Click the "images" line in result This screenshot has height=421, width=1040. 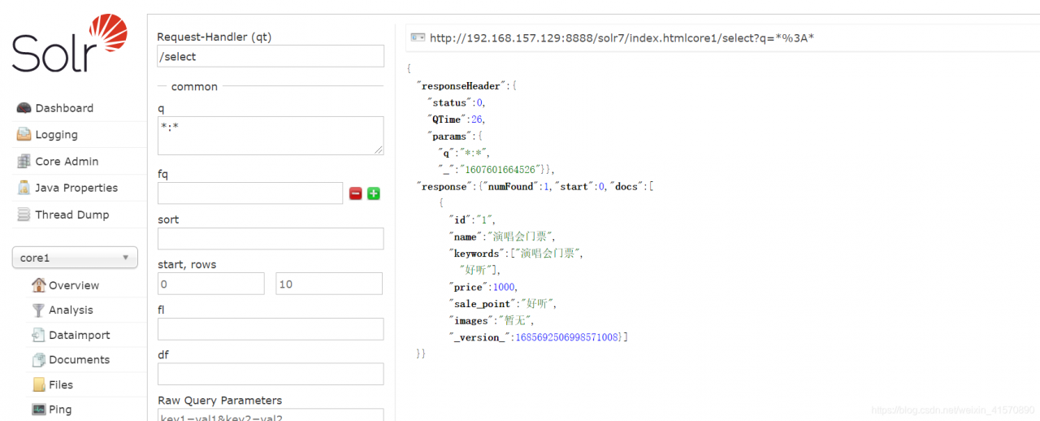[492, 320]
